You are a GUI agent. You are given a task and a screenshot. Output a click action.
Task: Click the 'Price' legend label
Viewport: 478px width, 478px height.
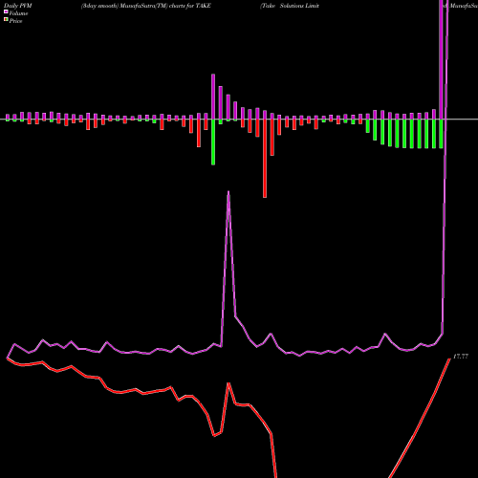pos(15,21)
